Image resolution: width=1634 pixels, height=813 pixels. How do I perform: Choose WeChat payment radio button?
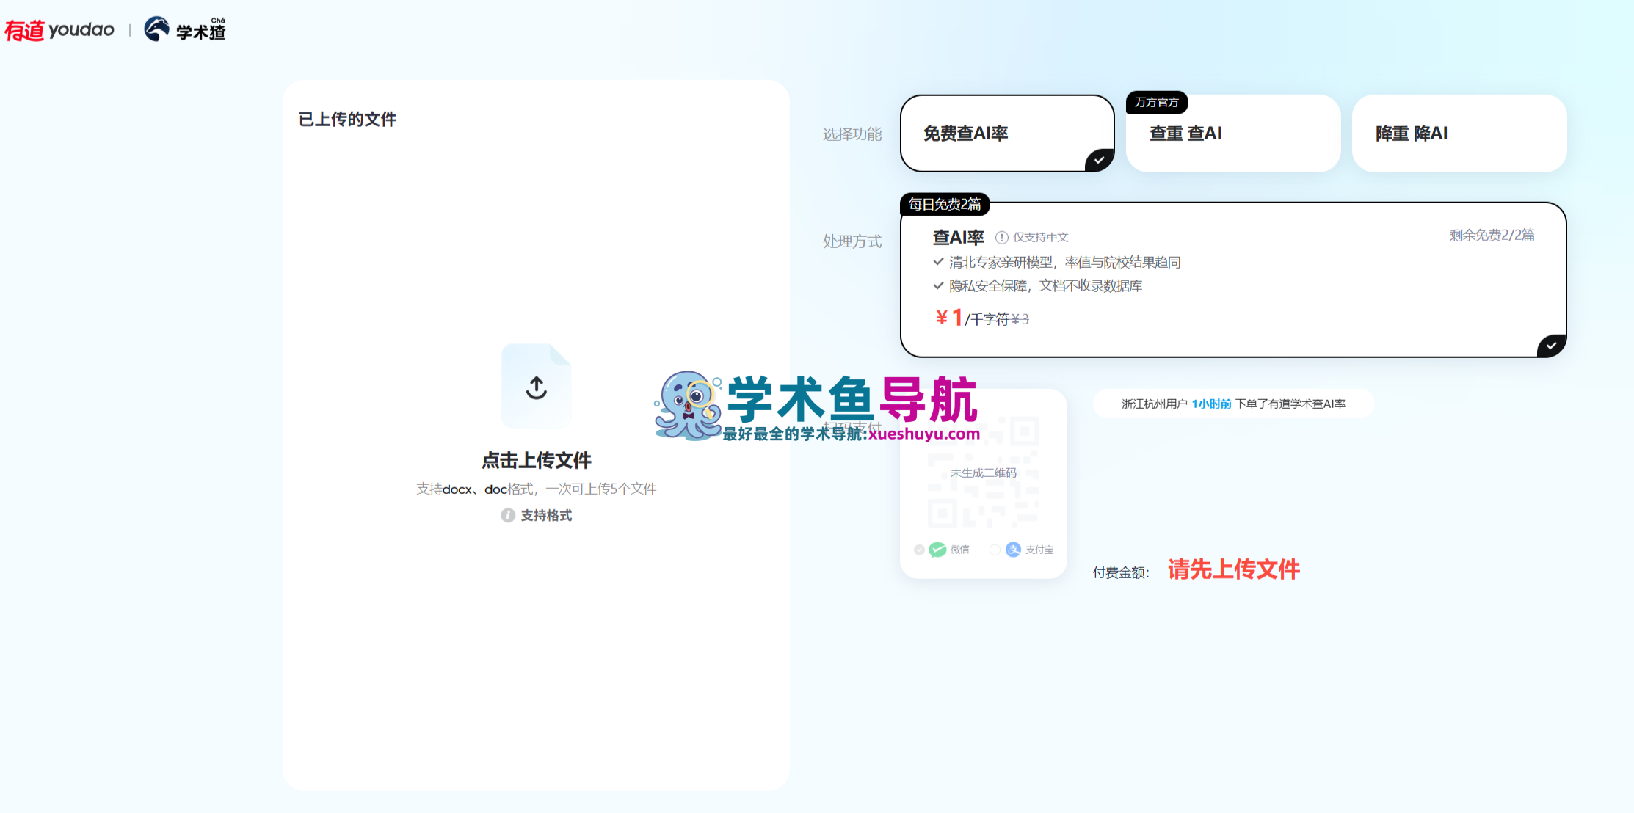[919, 550]
